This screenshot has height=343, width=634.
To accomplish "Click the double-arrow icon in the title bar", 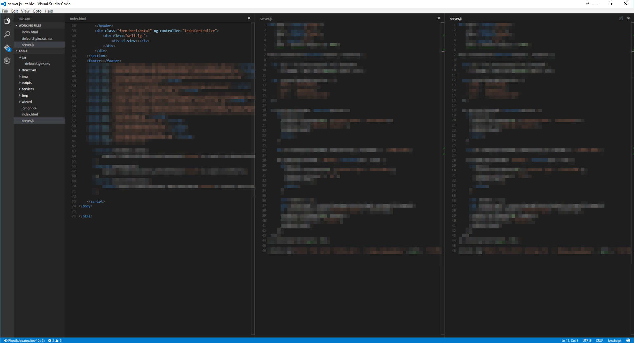I will tap(588, 3).
